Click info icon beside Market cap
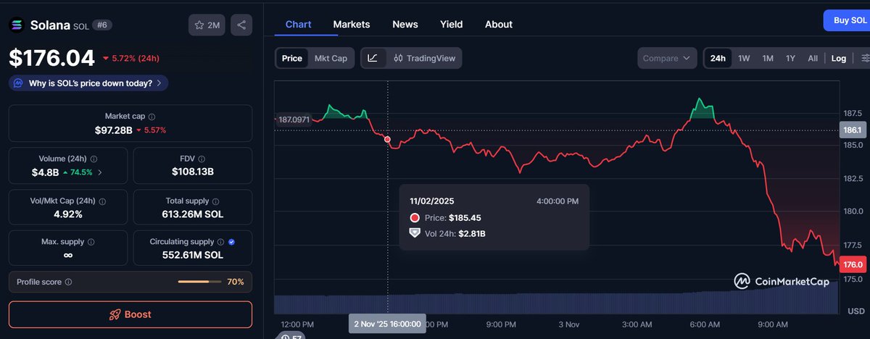Viewport: 870px width, 339px height. [x=152, y=117]
